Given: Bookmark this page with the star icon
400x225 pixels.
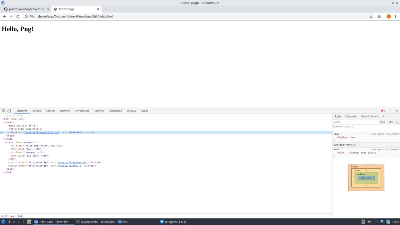Looking at the screenshot, I should click(371, 16).
